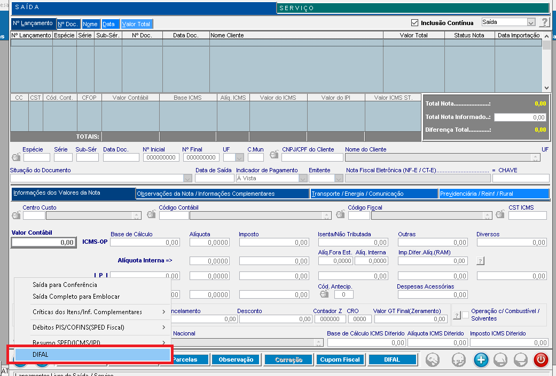Click the Cupom Fiscal button
Viewport: 556px width, 376px height.
pos(340,359)
